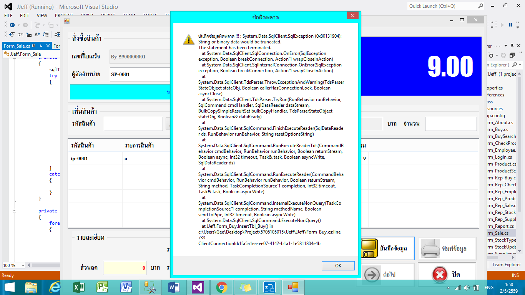Open Internet Explorer from taskbar
The width and height of the screenshot is (525, 295).
(x=56, y=287)
